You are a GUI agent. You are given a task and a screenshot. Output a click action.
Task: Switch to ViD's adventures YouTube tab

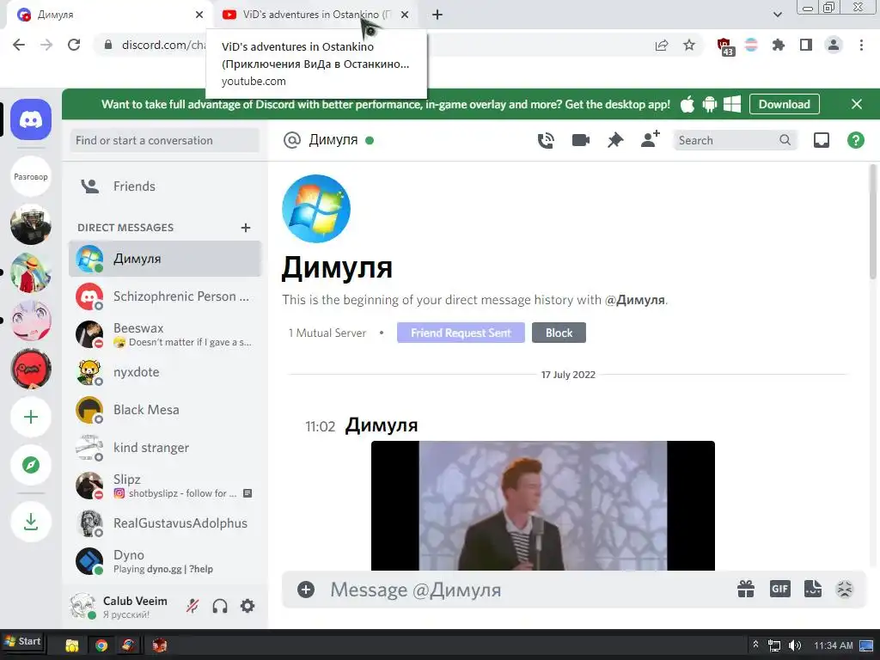[x=315, y=15]
